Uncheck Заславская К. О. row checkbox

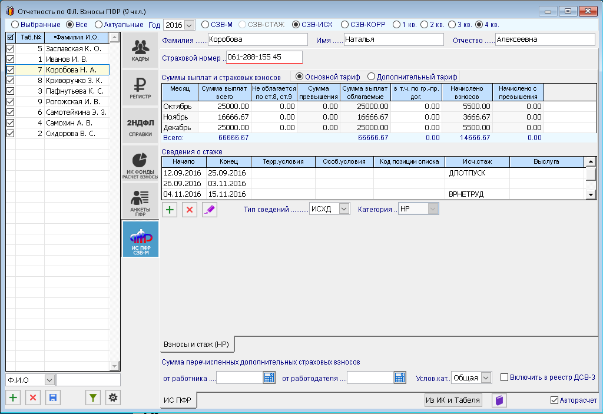point(11,48)
